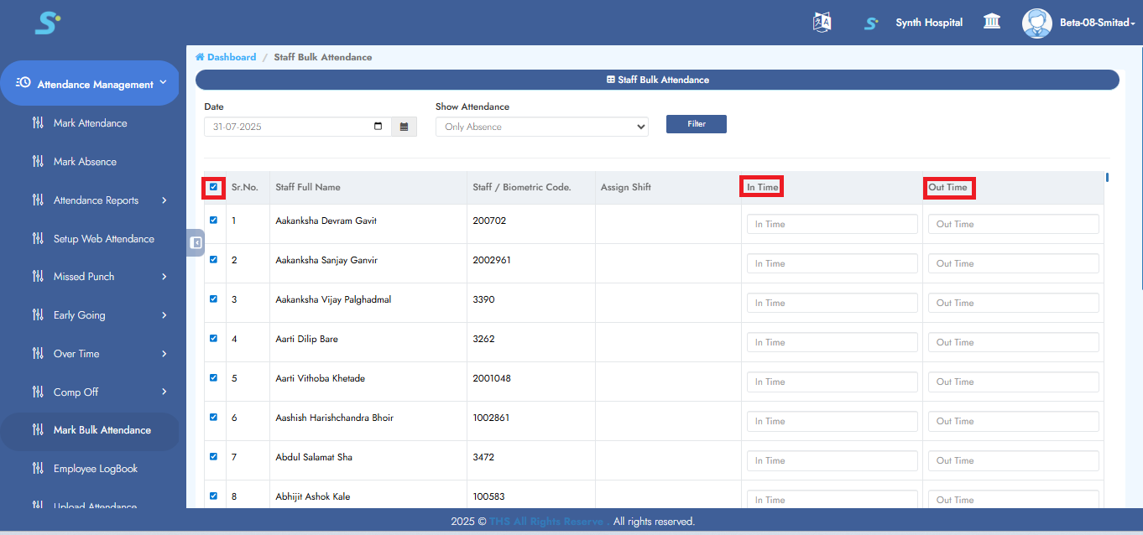Click the sidebar collapse handle icon
This screenshot has width=1143, height=535.
(196, 243)
